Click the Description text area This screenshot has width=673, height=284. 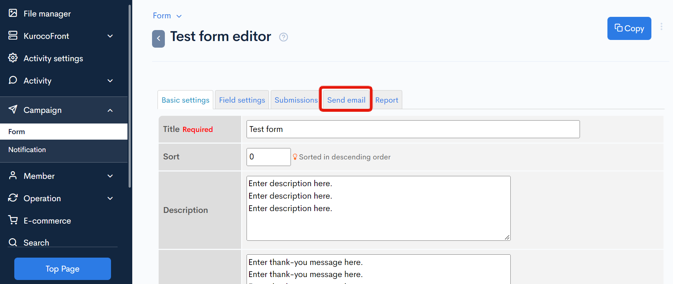378,208
